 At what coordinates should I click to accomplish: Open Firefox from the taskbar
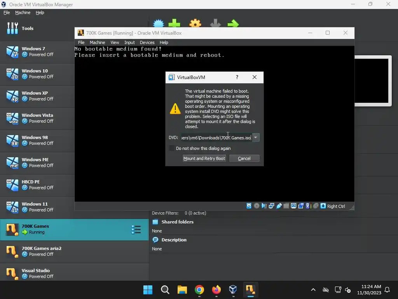216,289
